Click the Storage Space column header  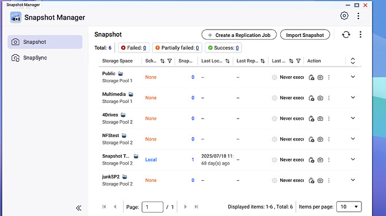[x=117, y=61]
